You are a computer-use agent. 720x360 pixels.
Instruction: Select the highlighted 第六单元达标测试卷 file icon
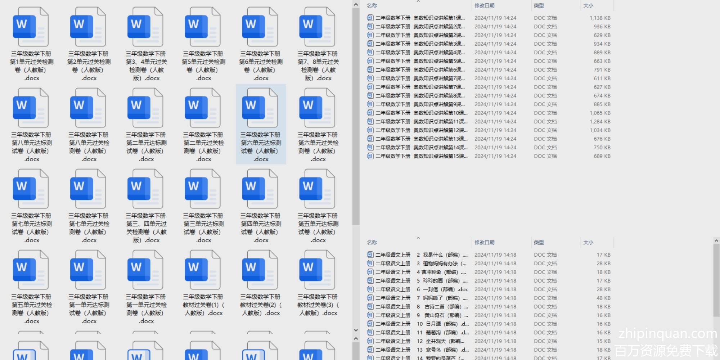coord(260,108)
